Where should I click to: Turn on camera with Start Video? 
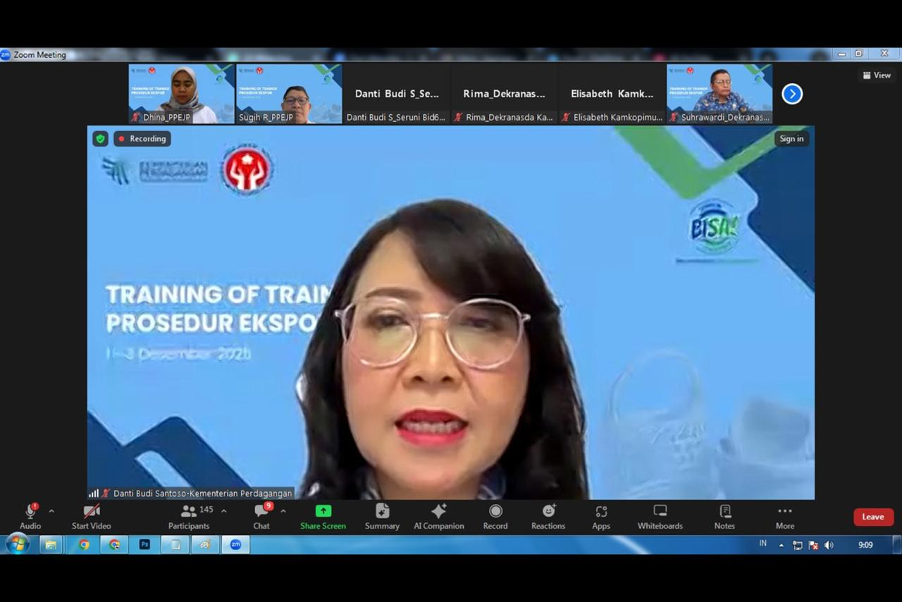click(91, 517)
